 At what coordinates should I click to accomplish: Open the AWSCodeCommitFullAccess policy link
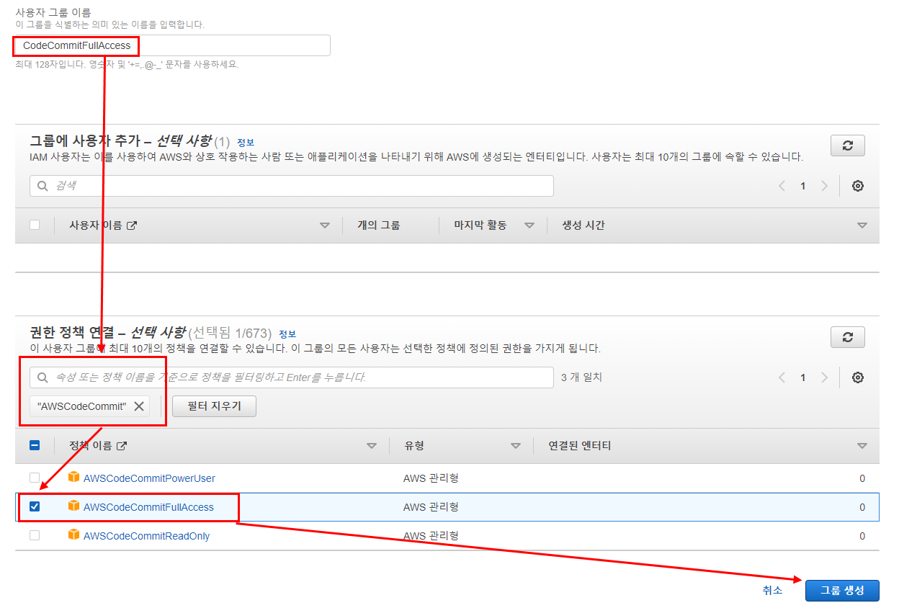[x=148, y=507]
